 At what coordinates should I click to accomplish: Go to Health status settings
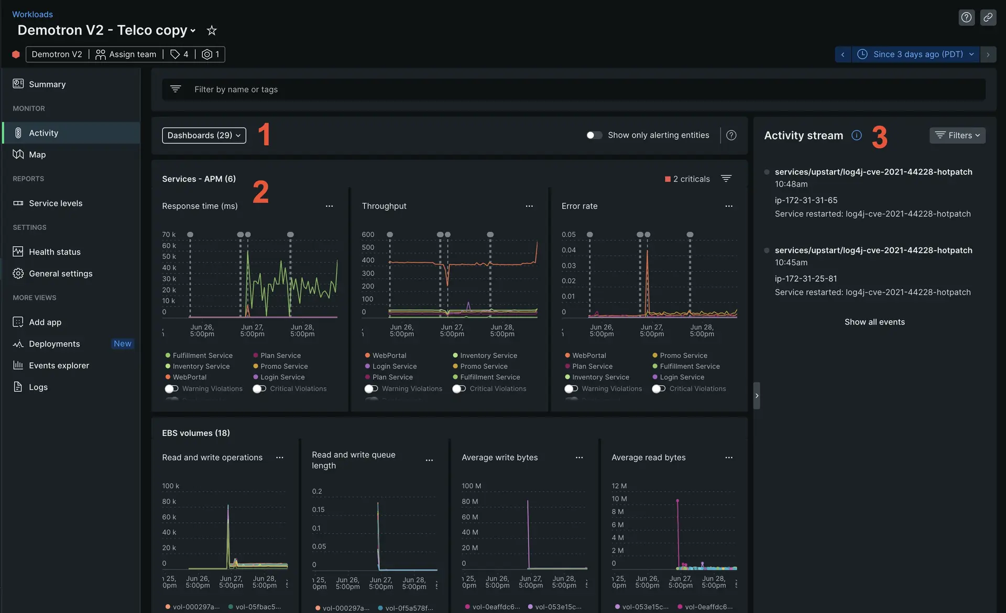coord(54,252)
